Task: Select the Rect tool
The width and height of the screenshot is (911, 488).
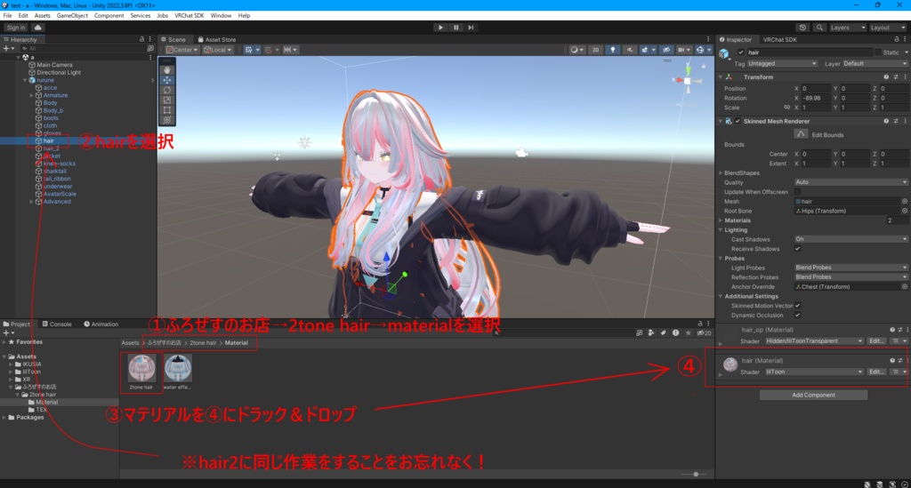Action: click(166, 109)
